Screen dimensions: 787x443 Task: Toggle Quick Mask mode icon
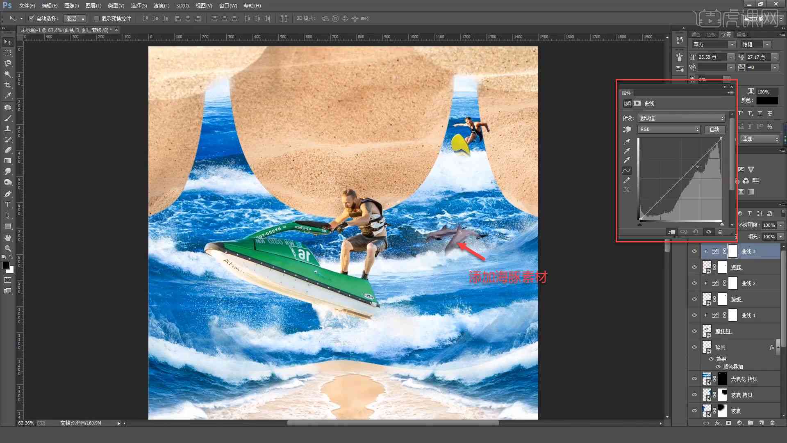coord(8,280)
